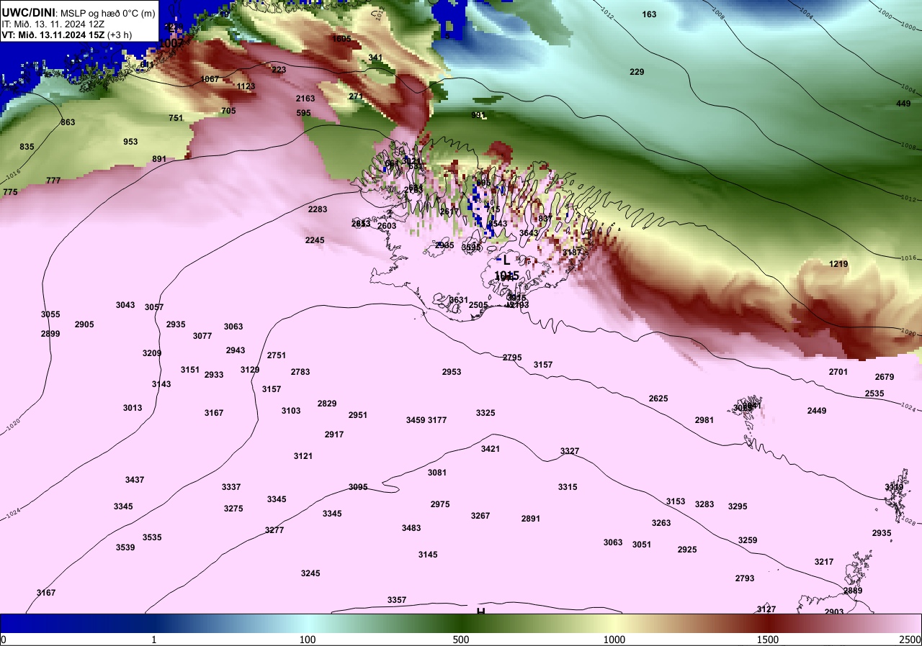This screenshot has height=646, width=922.
Task: Click the map value '3483'
Action: coord(411,528)
